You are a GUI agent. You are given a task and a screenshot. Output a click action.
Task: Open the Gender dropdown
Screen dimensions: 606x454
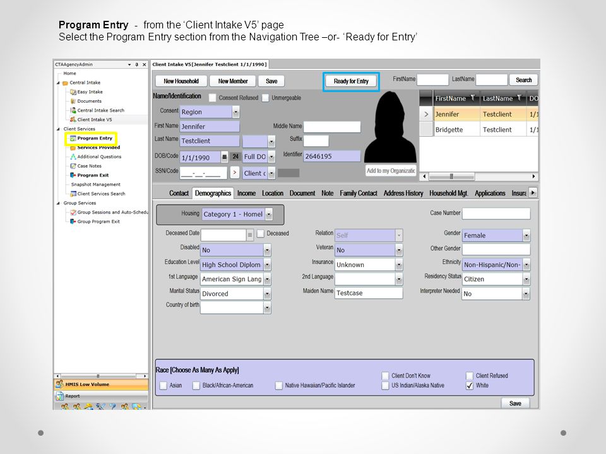coord(526,235)
